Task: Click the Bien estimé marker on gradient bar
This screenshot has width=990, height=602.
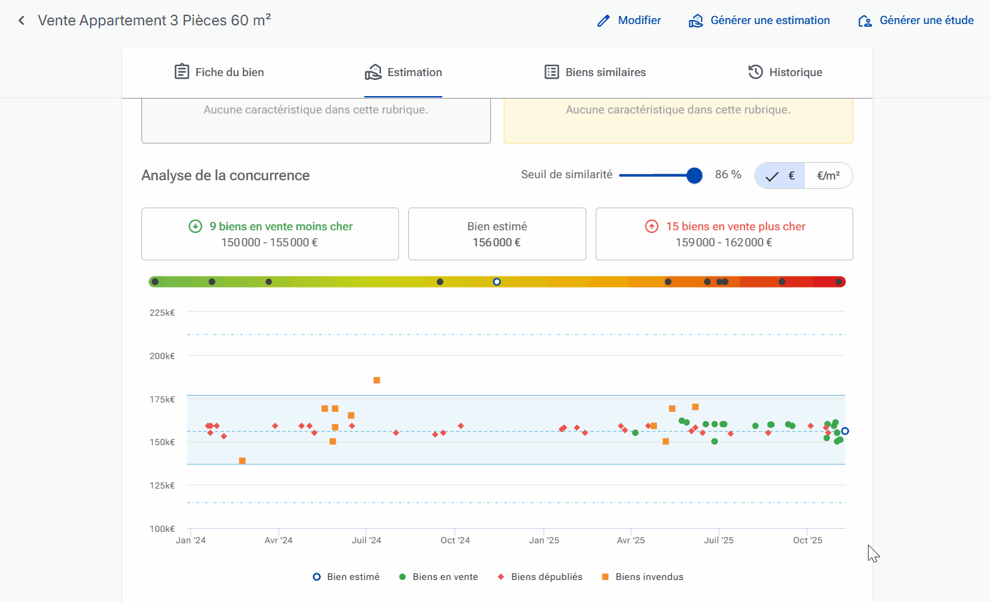Action: 496,282
